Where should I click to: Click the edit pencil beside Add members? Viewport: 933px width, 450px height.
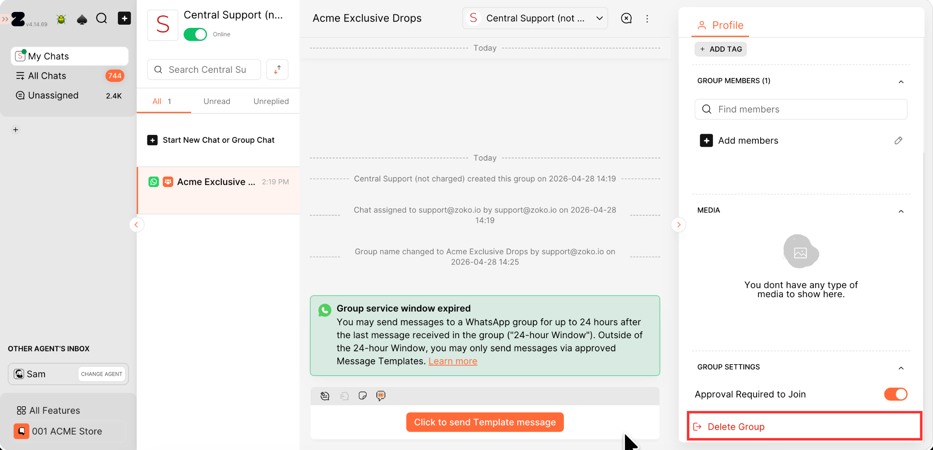point(898,140)
